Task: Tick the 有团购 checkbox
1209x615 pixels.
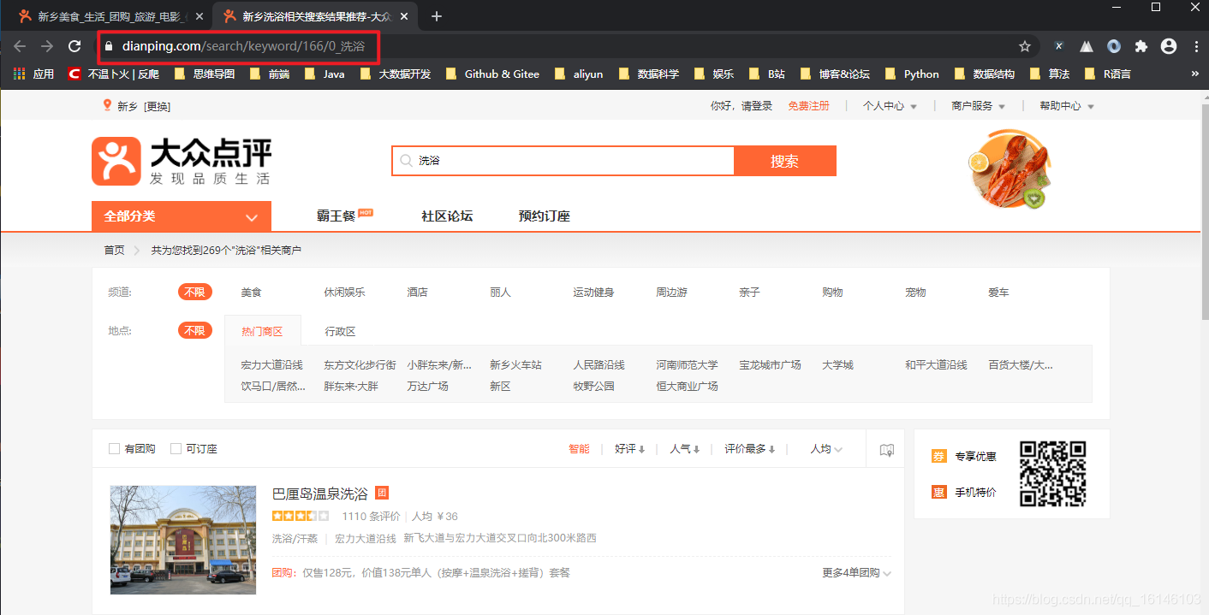Action: click(x=114, y=449)
